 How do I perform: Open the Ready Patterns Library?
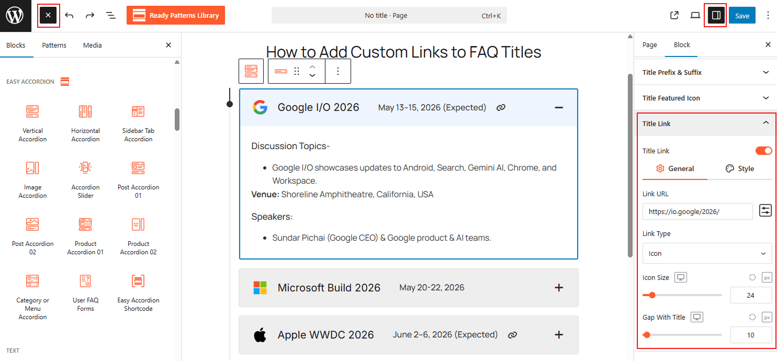(176, 15)
